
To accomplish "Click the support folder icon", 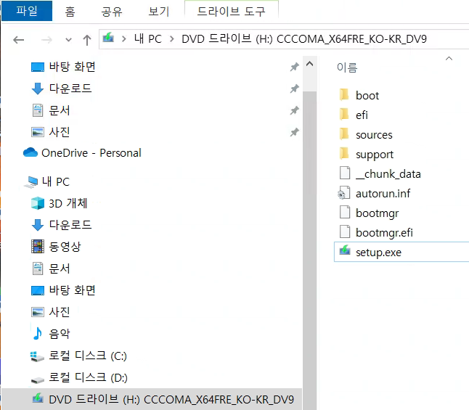I will [344, 154].
